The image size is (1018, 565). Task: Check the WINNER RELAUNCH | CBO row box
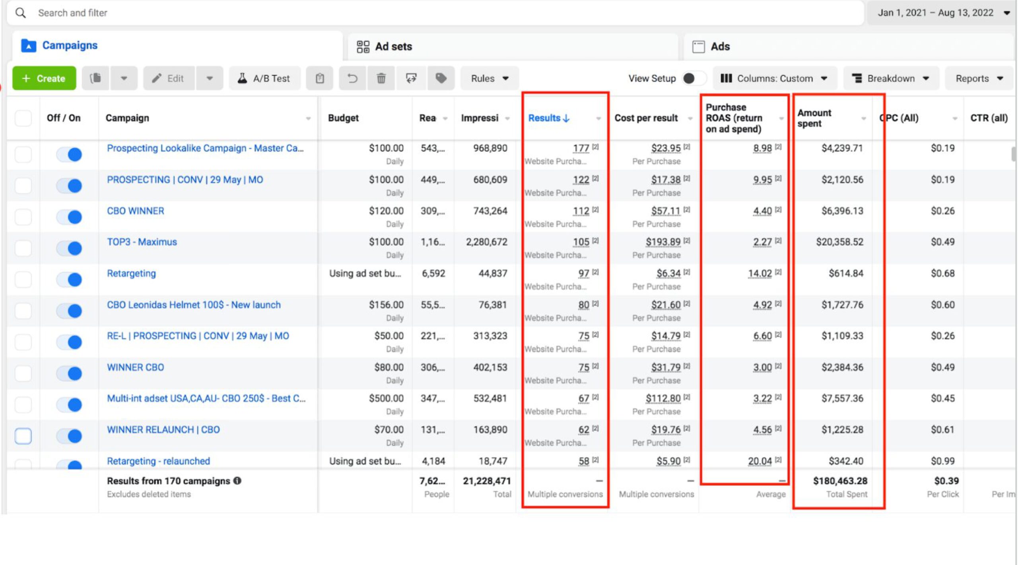click(23, 436)
